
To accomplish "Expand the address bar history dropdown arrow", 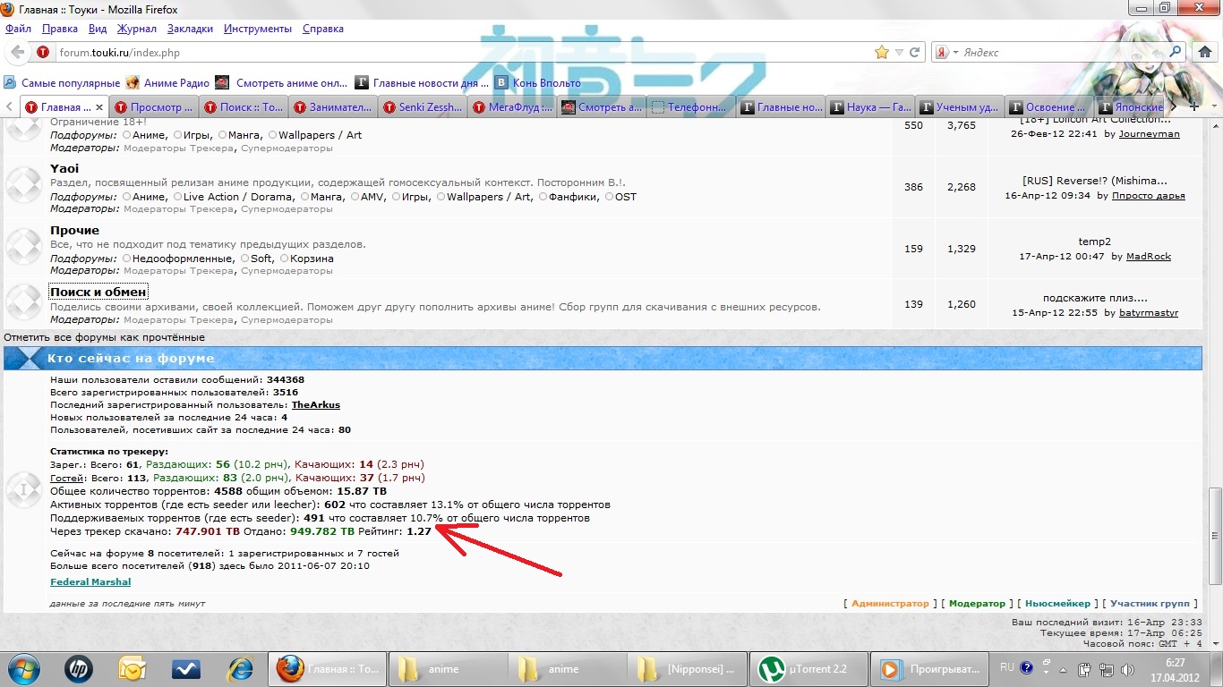I will tap(898, 53).
